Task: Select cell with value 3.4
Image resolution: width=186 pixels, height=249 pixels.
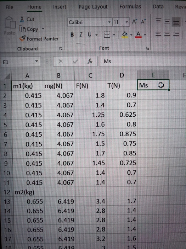Action: (x=91, y=202)
